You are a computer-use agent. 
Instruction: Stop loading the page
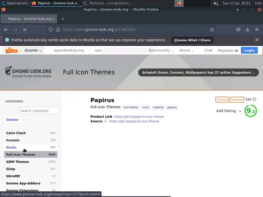coord(25,30)
